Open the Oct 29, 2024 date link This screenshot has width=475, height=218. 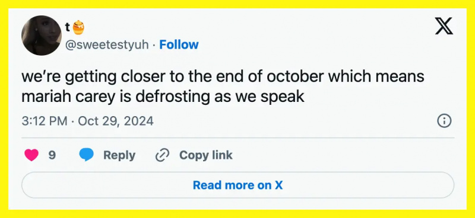(x=116, y=121)
